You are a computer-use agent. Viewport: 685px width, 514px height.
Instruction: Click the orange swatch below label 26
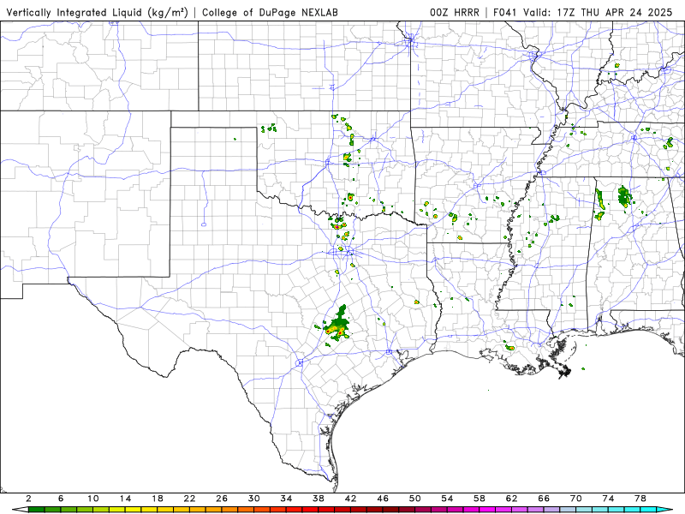229,510
